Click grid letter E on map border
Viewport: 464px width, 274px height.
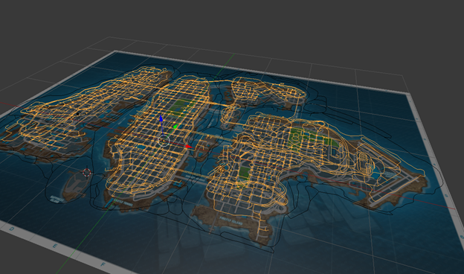[x=55, y=246]
